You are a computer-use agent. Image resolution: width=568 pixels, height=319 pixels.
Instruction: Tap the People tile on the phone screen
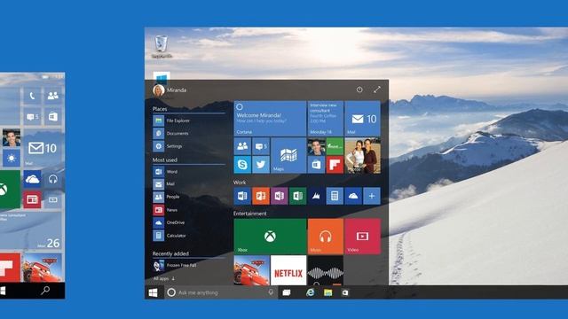(x=53, y=96)
